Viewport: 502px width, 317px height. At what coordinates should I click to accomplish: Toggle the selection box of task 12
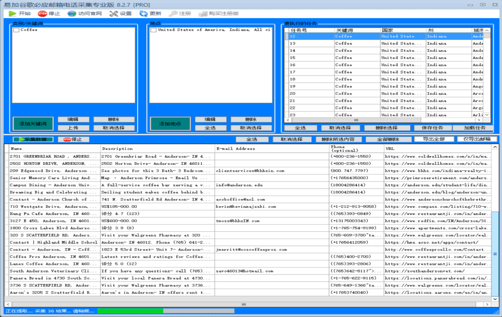coord(287,36)
